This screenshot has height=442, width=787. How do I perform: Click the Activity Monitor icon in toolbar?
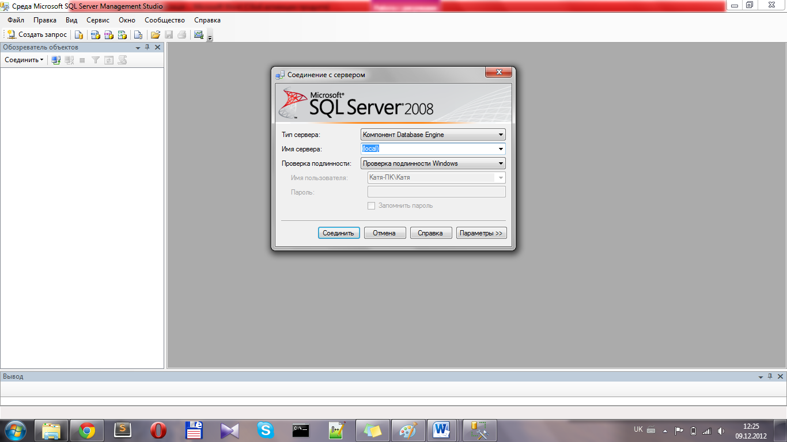(x=199, y=35)
